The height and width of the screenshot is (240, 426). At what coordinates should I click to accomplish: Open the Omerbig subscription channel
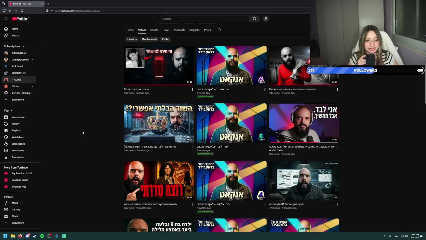pos(19,93)
